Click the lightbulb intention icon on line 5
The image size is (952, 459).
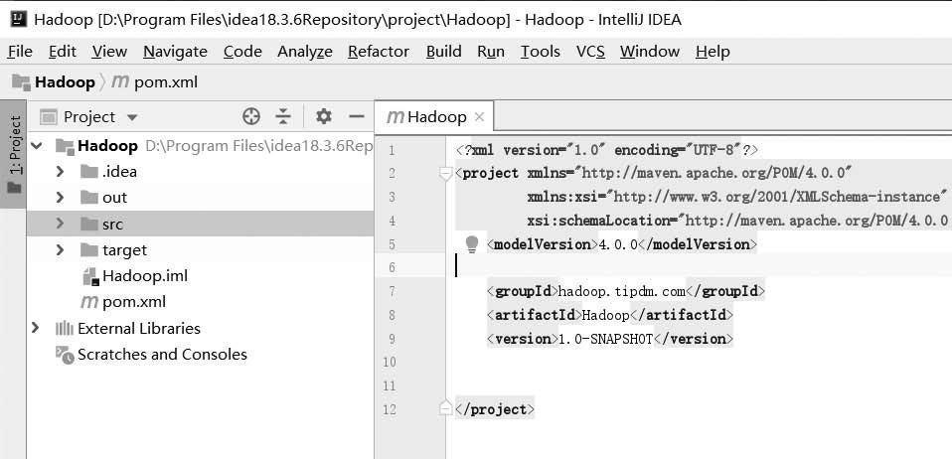coord(472,244)
